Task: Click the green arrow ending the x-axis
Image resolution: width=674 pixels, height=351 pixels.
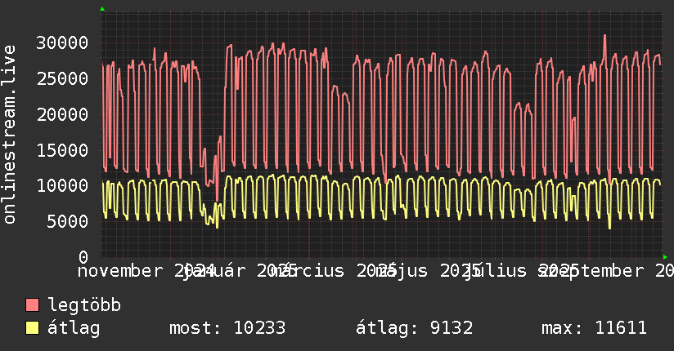Action: tap(664, 257)
